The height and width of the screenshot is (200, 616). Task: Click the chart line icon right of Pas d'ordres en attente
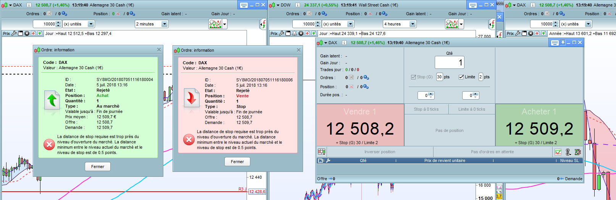pos(558,152)
